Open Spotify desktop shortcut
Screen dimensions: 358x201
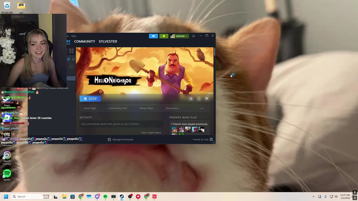7,175
